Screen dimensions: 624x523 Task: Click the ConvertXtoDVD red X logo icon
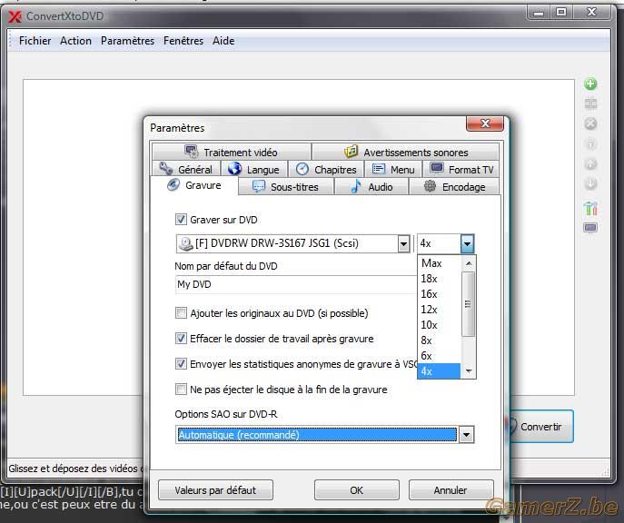[15, 16]
